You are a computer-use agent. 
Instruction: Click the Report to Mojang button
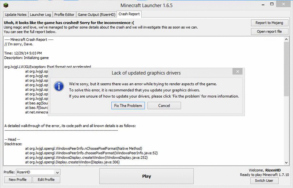tap(269, 23)
